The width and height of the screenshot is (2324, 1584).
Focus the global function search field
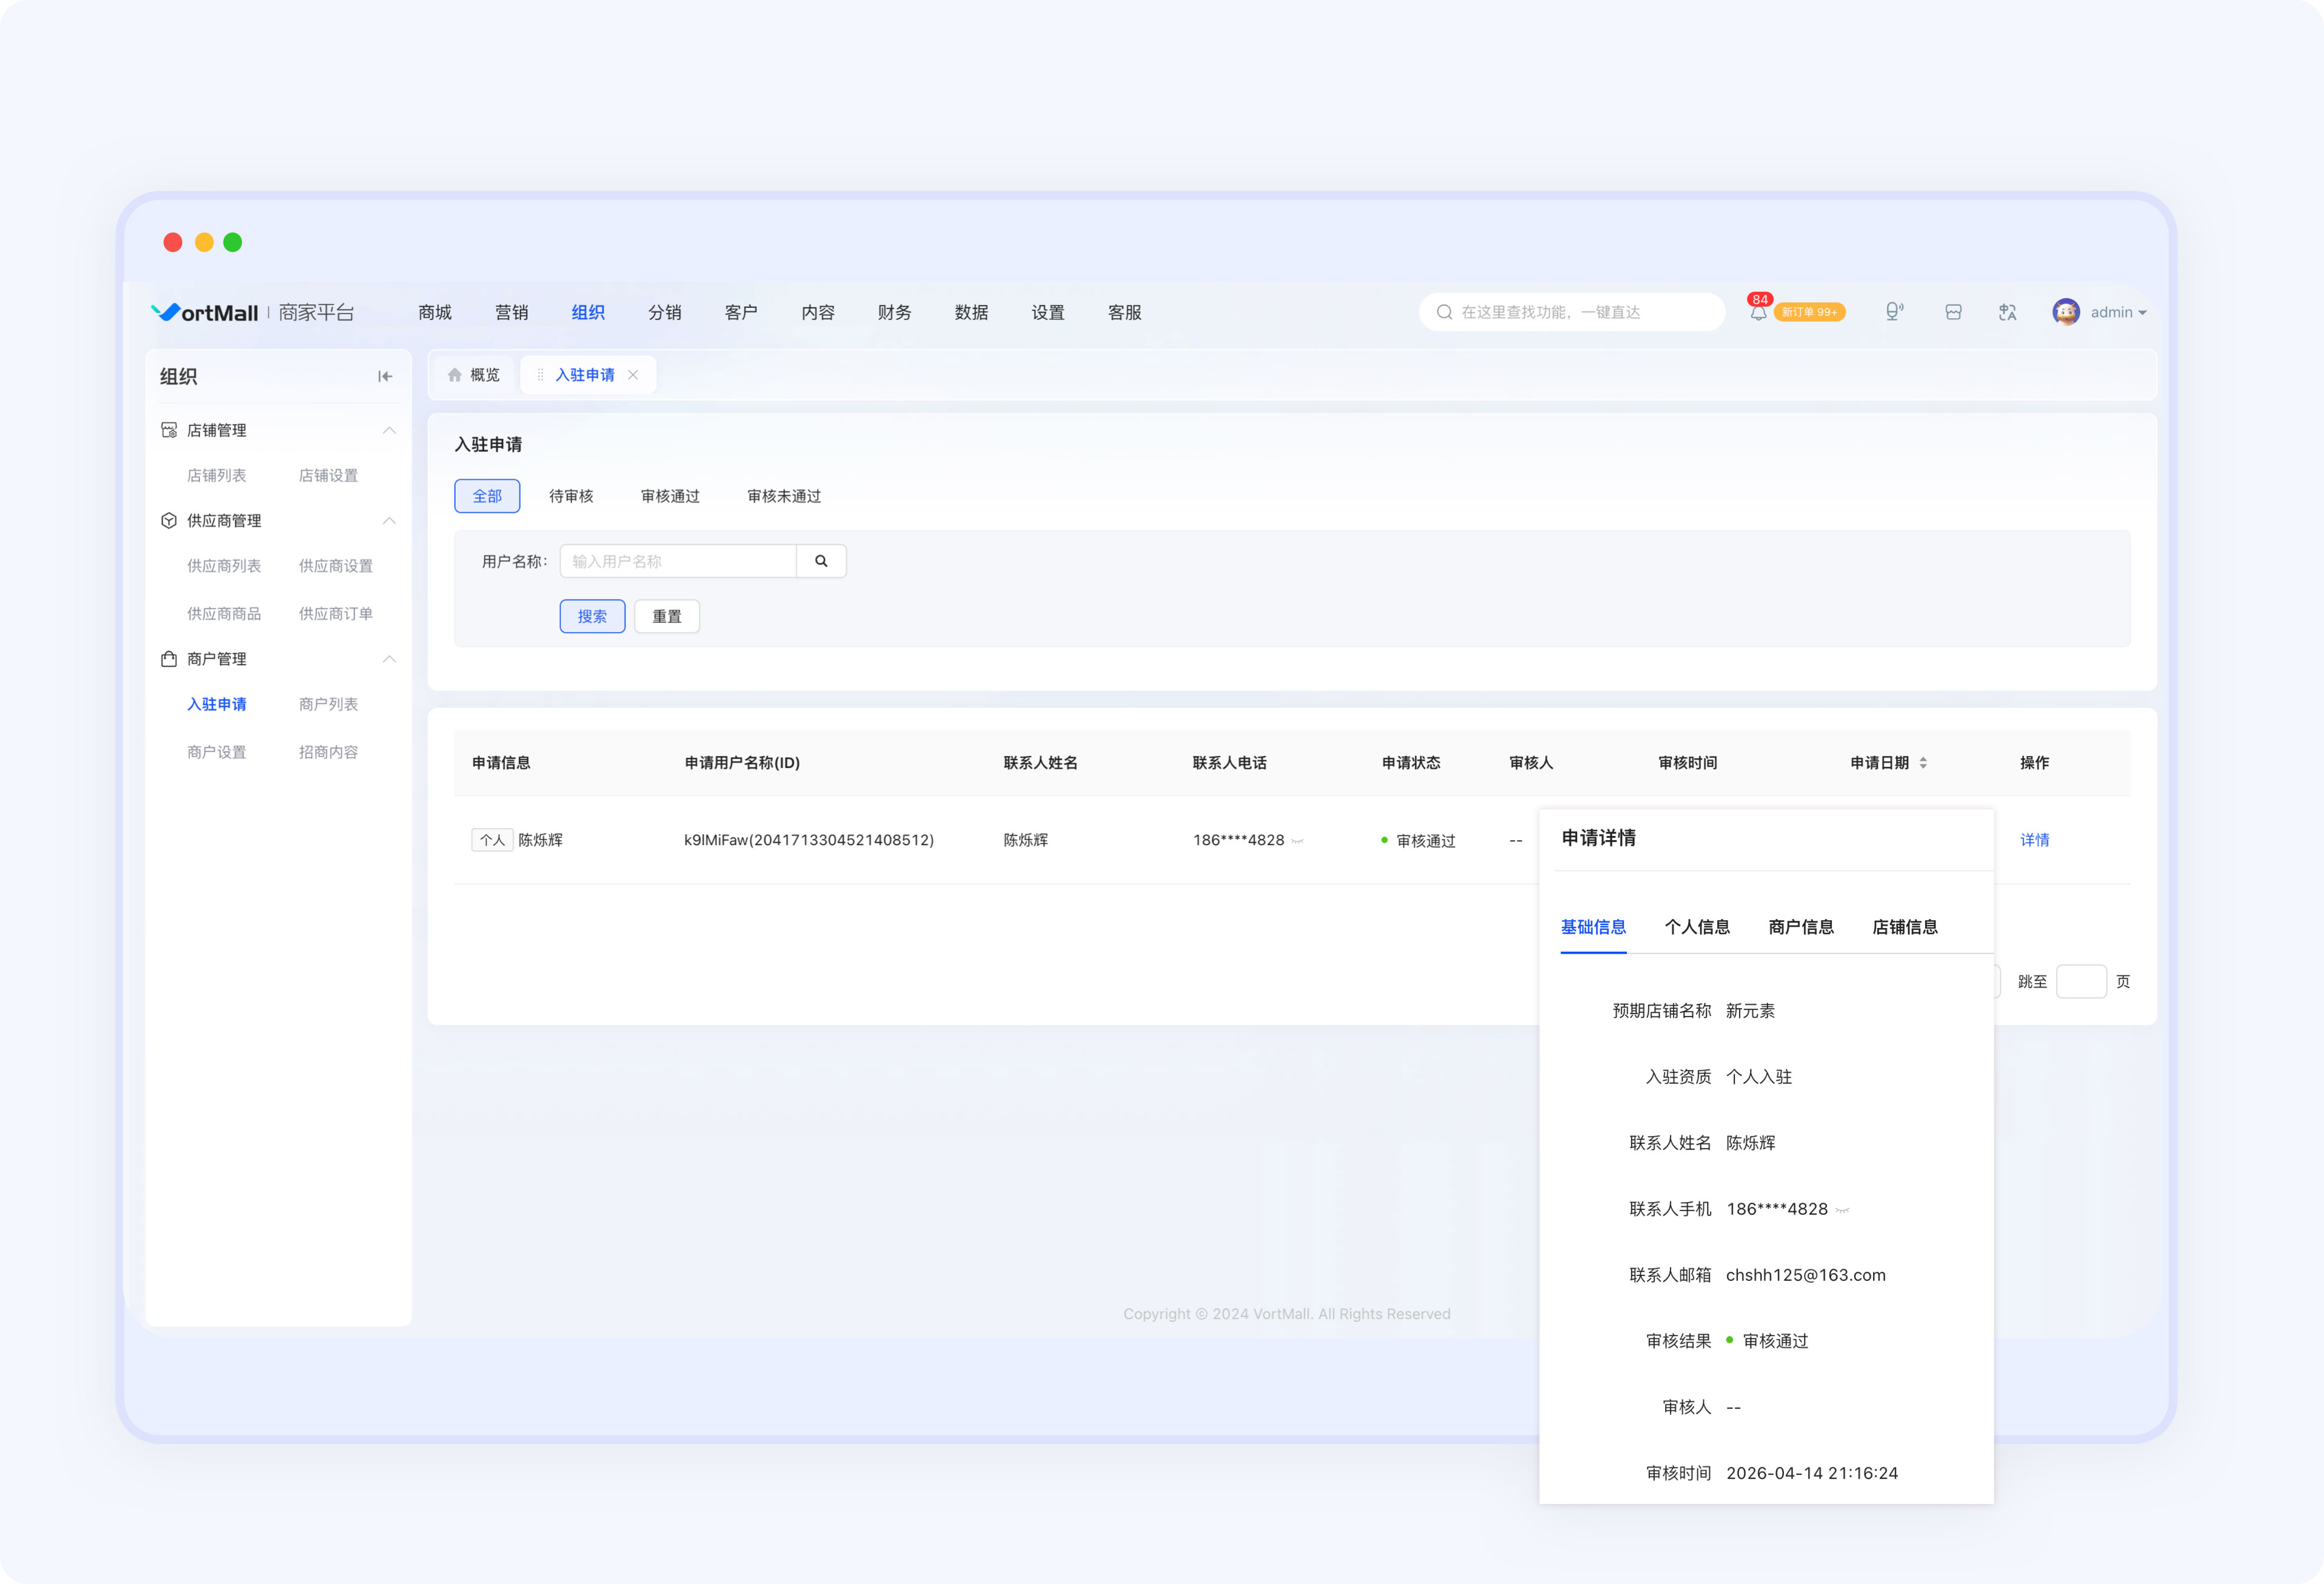tap(1571, 312)
